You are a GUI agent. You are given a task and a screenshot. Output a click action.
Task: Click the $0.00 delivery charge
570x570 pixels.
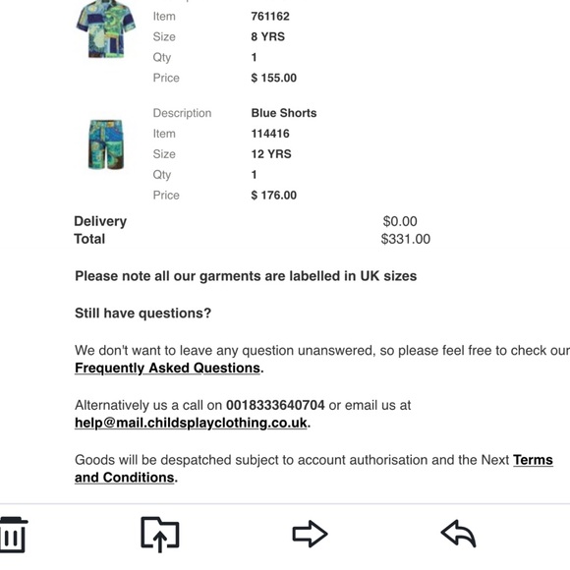click(400, 221)
